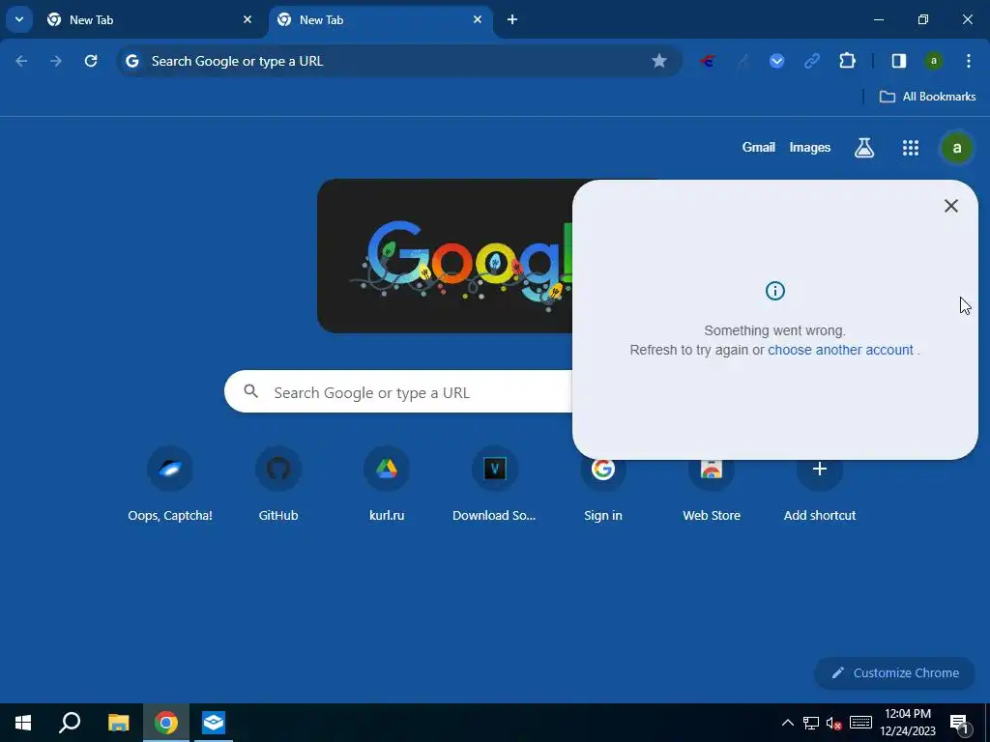Open the network status tray icon

811,723
